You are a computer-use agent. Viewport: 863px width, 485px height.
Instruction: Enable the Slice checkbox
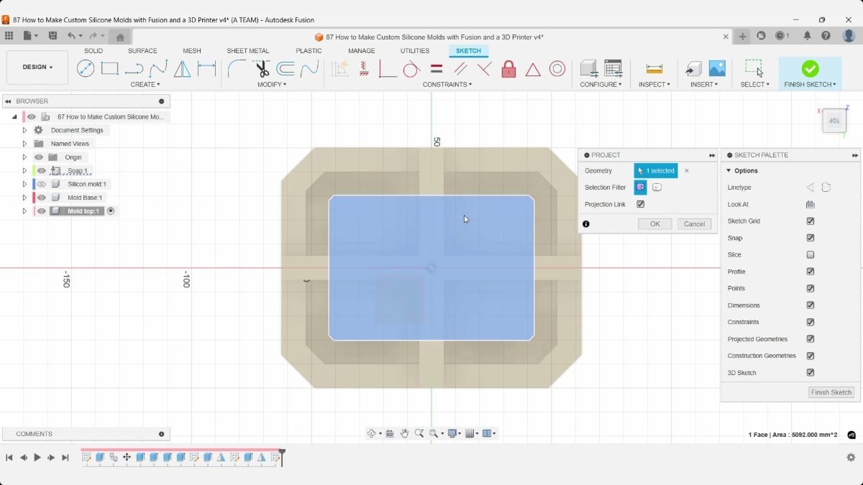[x=811, y=255]
